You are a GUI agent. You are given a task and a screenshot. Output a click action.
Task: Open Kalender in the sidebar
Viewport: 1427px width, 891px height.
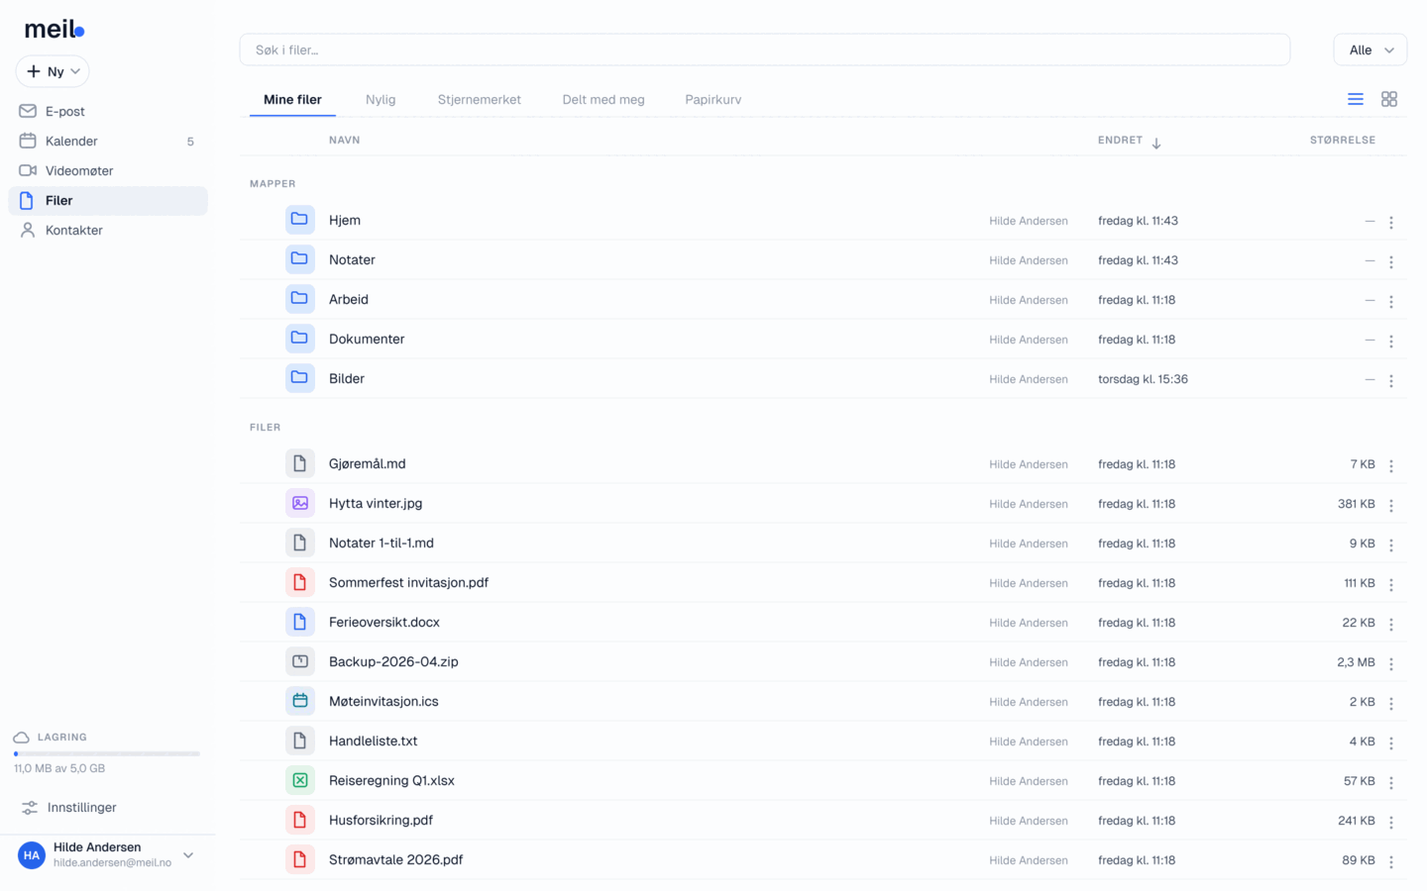point(108,141)
